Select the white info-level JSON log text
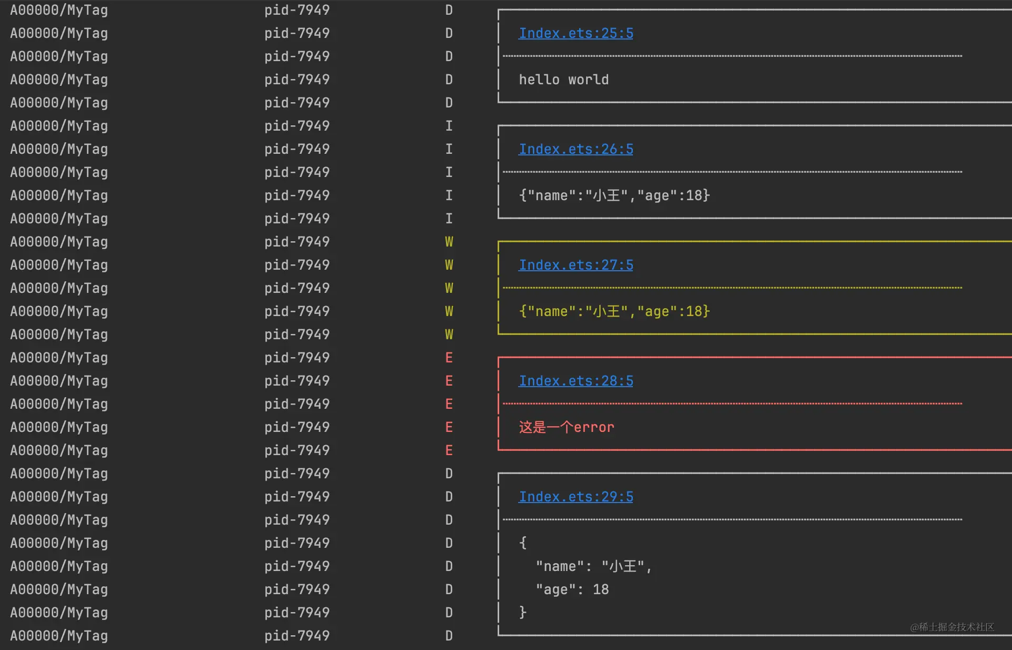 (614, 195)
